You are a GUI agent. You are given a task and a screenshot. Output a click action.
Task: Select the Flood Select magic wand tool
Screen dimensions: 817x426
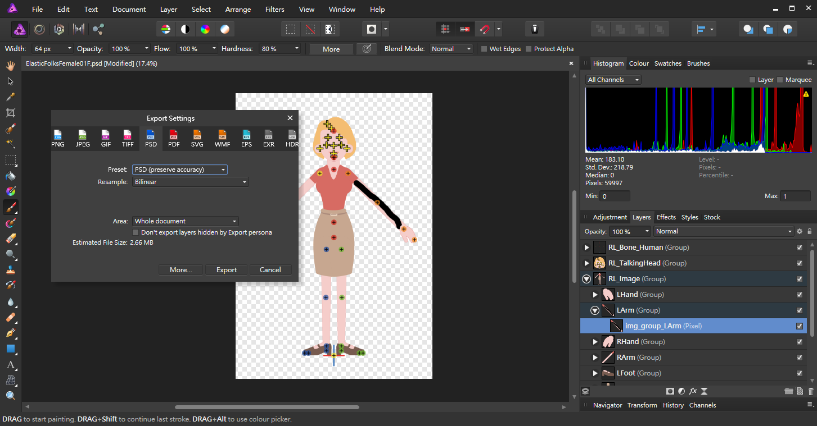[10, 144]
